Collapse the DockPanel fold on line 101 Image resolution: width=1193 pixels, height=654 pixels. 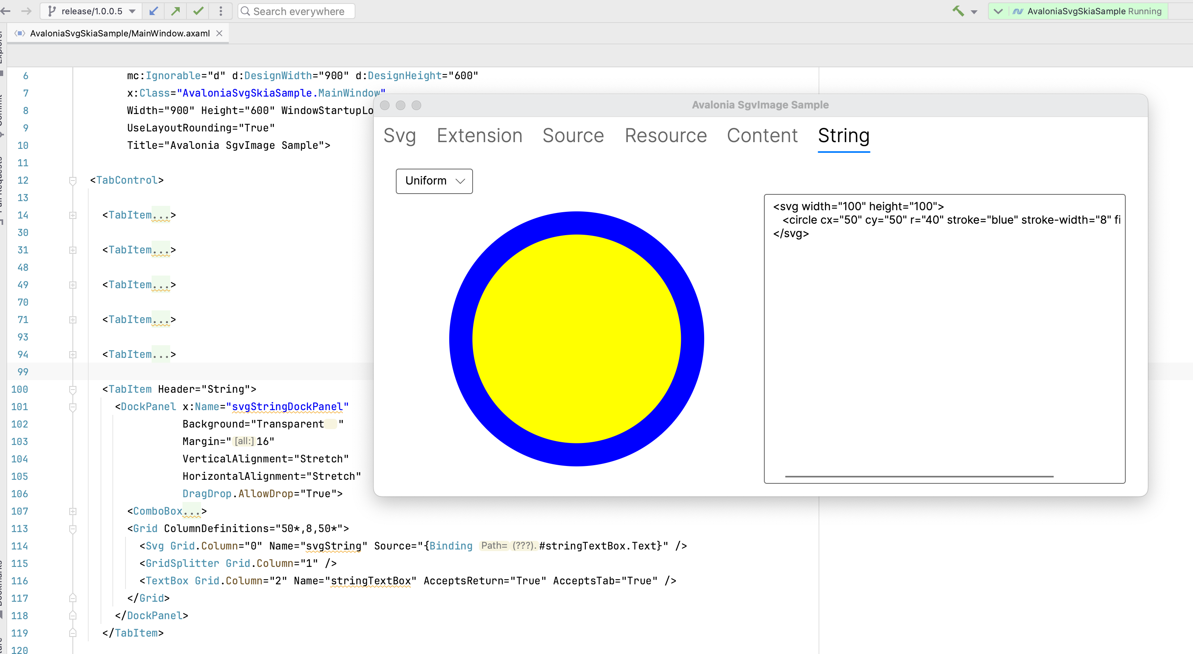[x=73, y=407]
